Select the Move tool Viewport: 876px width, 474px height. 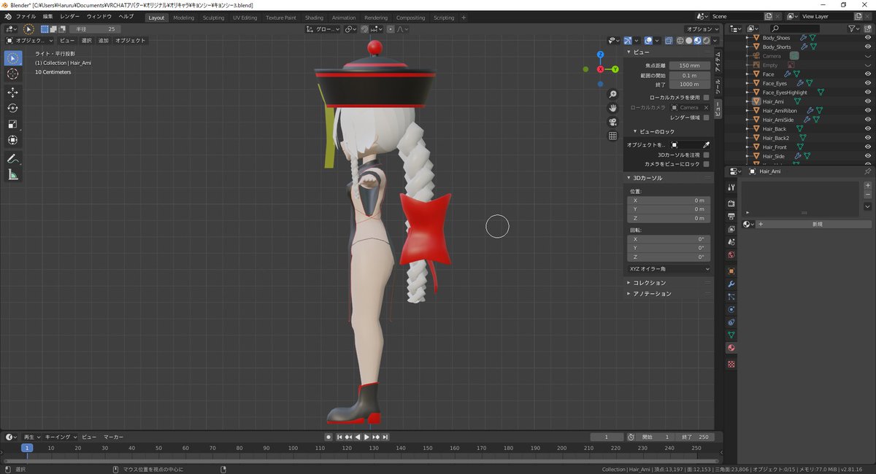click(13, 93)
